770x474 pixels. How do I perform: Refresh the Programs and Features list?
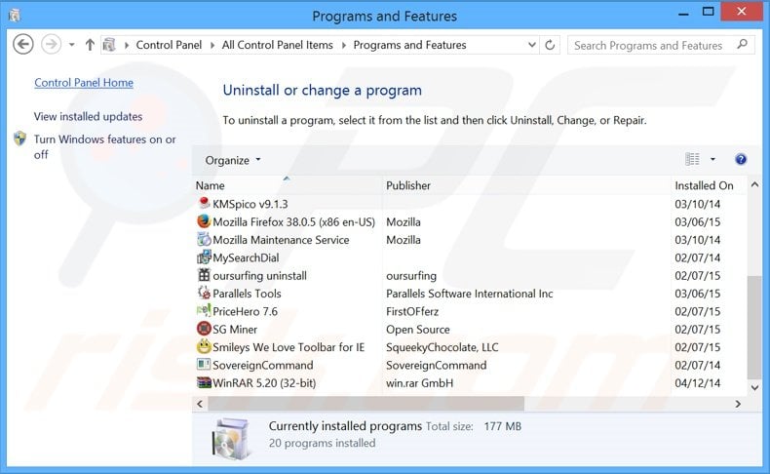point(550,45)
